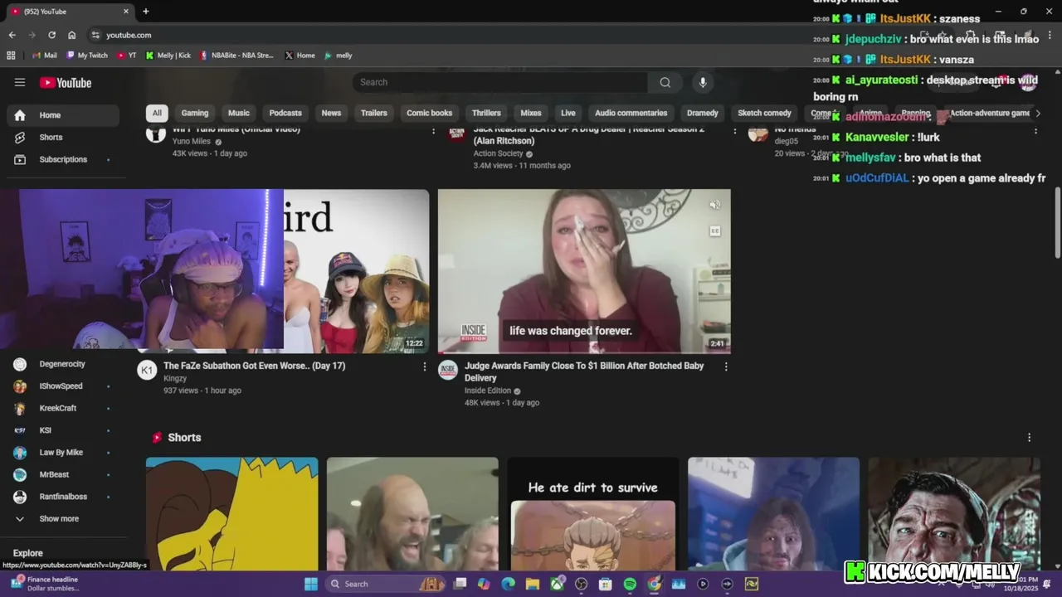Open a new browser tab
The image size is (1062, 597).
click(x=145, y=12)
